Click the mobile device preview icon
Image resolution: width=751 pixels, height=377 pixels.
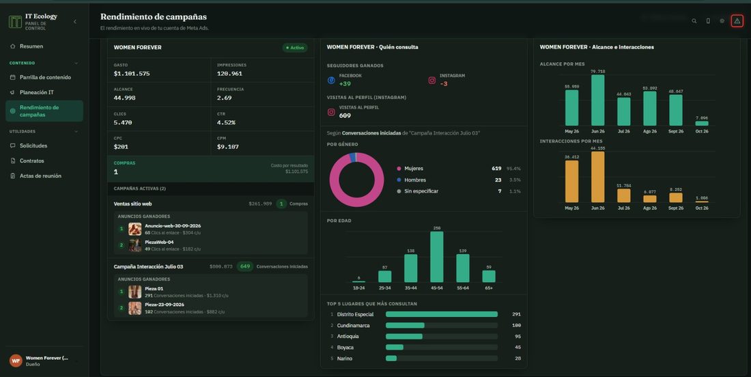708,21
